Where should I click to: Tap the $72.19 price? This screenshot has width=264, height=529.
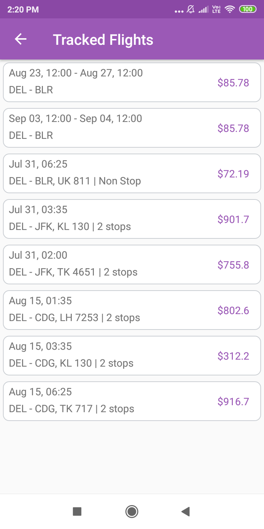coord(233,174)
